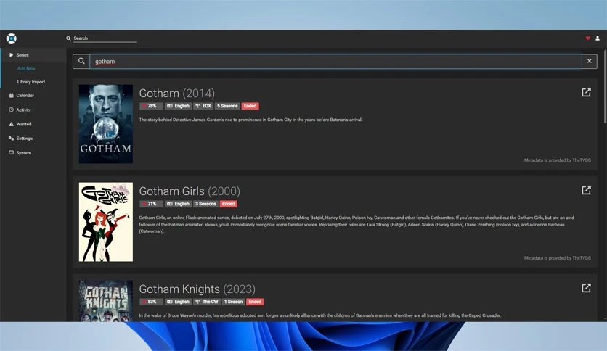607x351 pixels.
Task: Click Gotham (2014) English language badge
Action: coord(178,106)
